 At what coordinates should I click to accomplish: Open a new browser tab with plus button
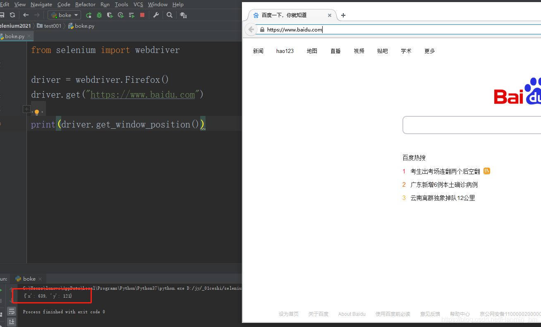pyautogui.click(x=343, y=15)
